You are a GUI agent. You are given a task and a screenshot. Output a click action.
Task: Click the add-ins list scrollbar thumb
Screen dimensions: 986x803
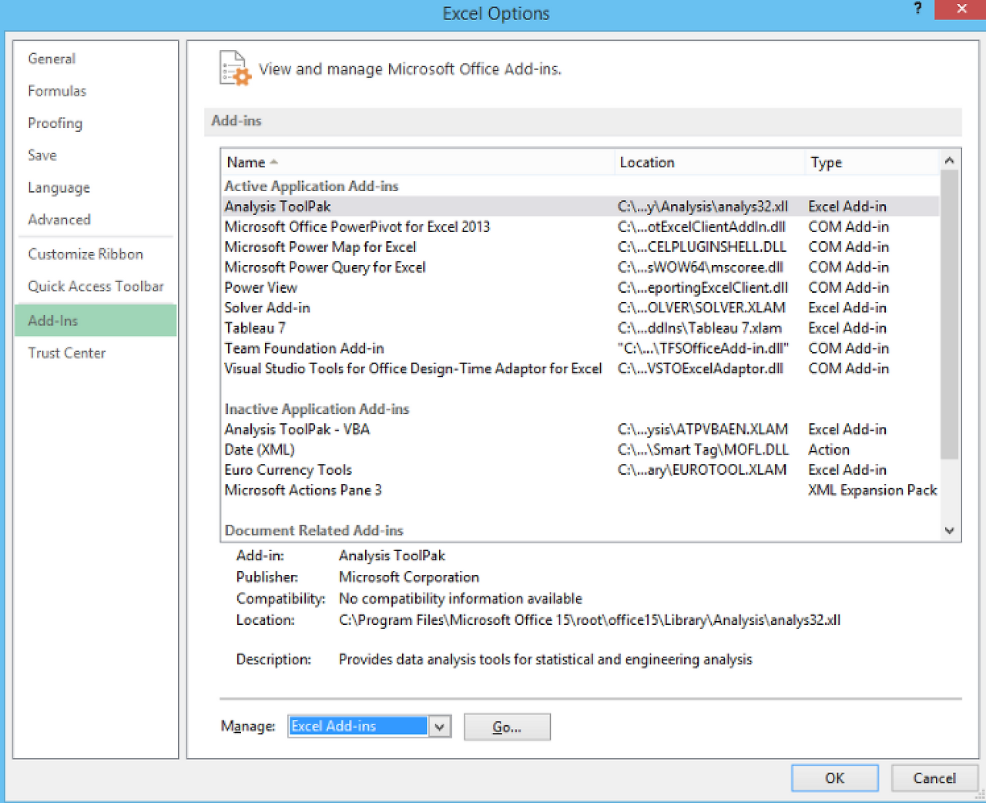[950, 314]
